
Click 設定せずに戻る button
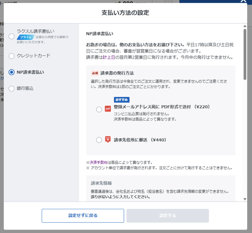[83, 216]
